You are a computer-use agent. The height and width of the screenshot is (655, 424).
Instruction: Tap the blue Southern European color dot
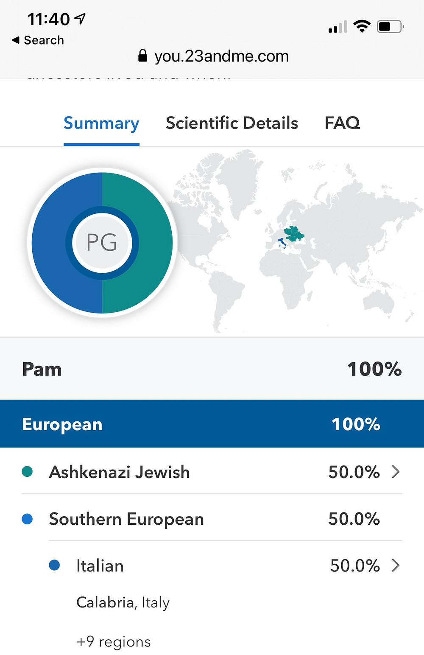point(27,519)
